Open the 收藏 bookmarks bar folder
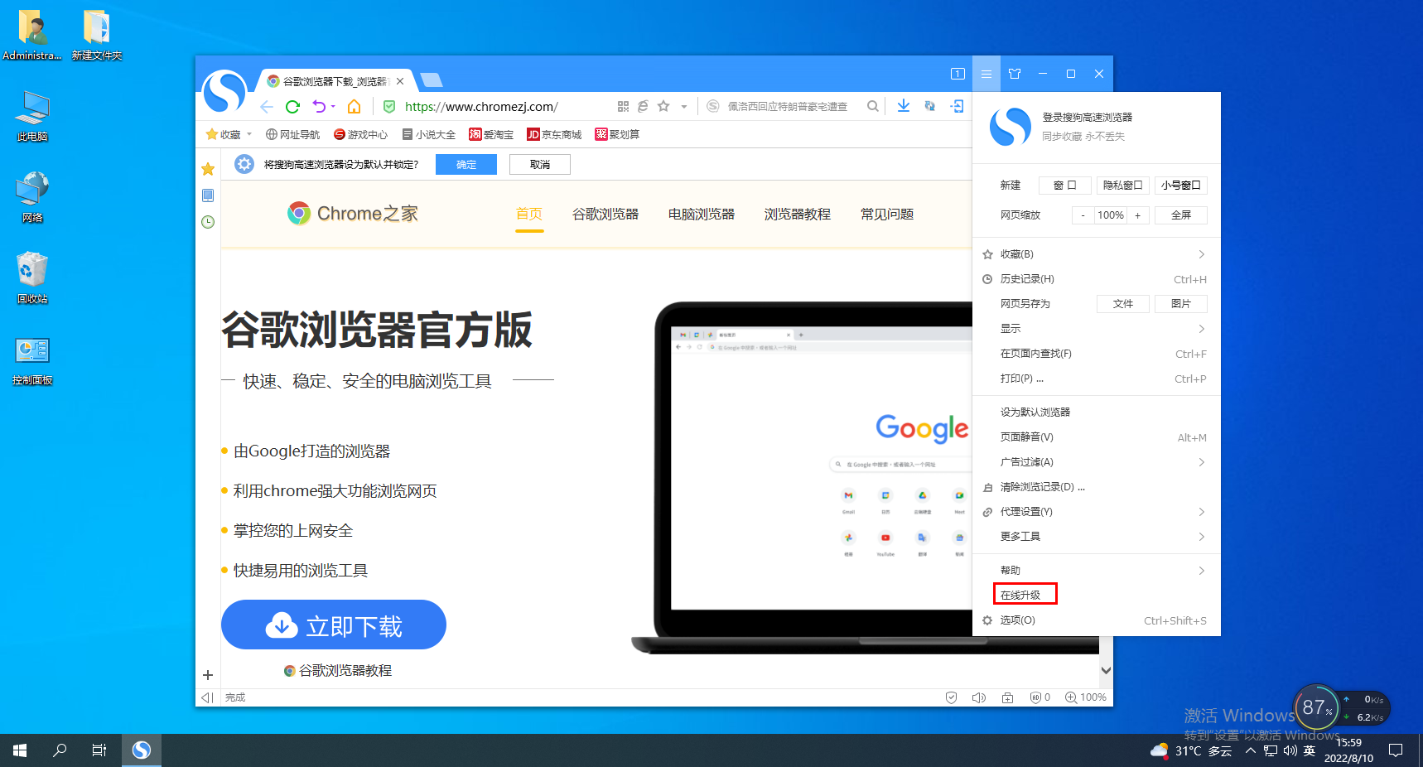1423x767 pixels. 228,134
